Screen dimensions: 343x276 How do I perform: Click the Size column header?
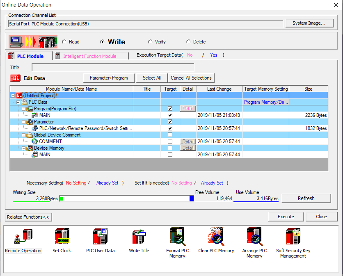309,89
